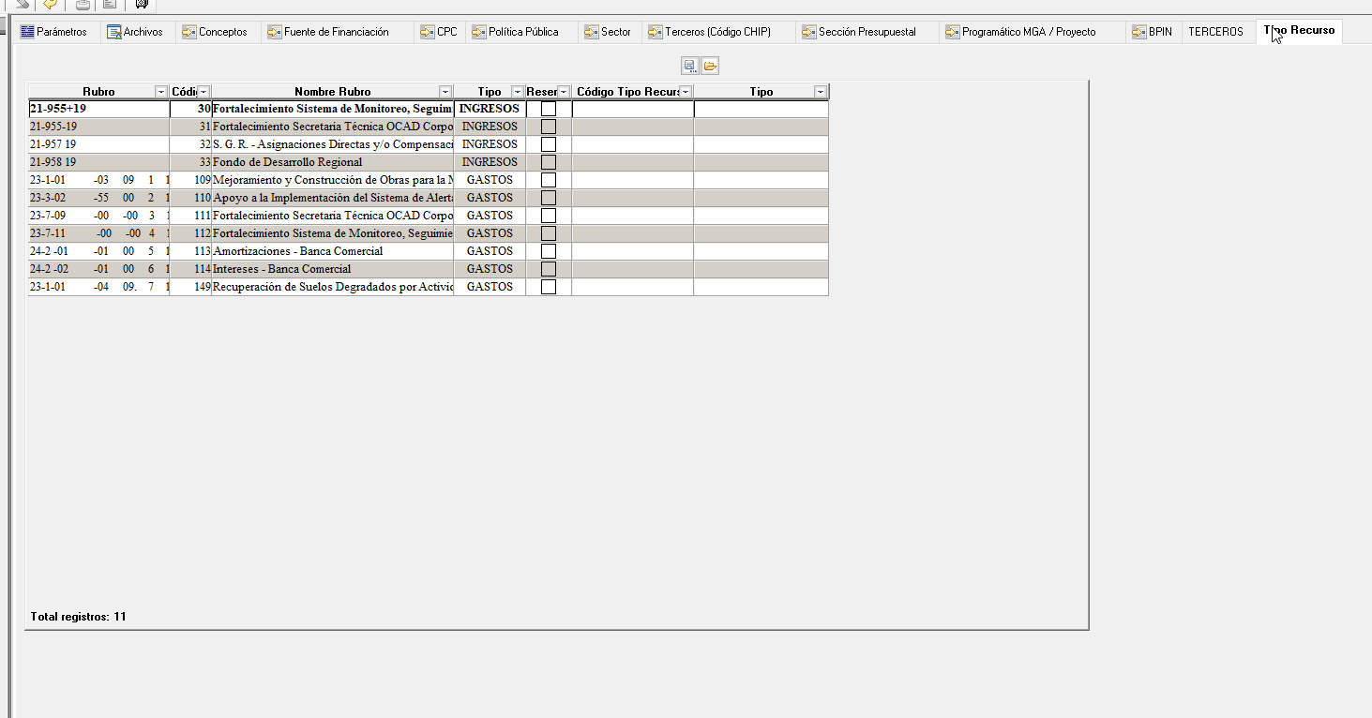Click the icon on the Parámetros tab

(27, 32)
